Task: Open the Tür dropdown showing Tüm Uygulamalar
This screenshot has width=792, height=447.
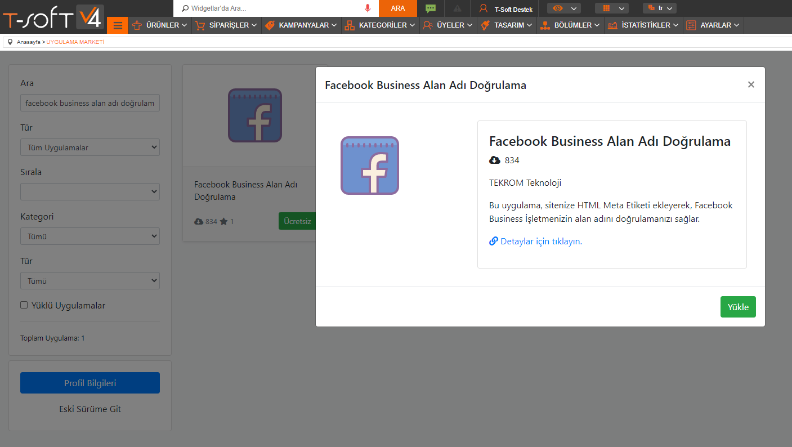Action: pos(90,147)
